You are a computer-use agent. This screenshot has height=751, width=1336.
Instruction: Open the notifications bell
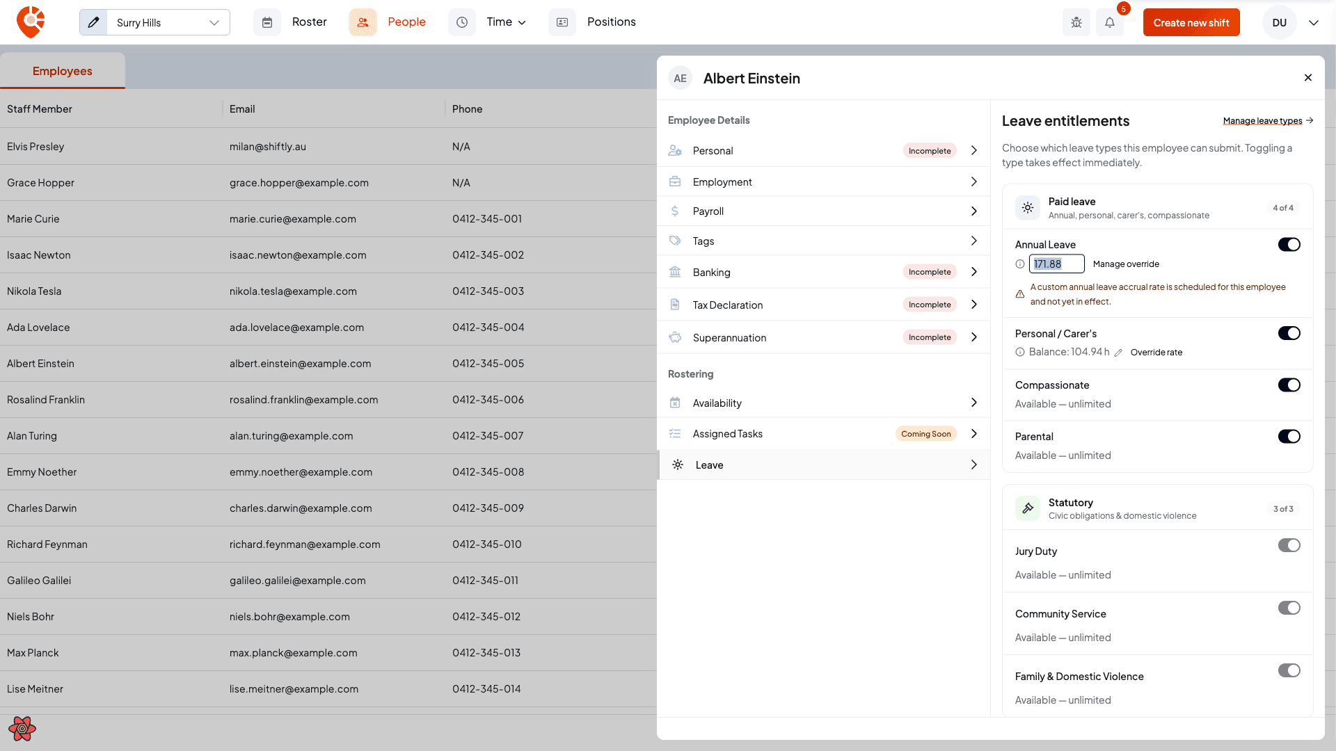(x=1110, y=22)
